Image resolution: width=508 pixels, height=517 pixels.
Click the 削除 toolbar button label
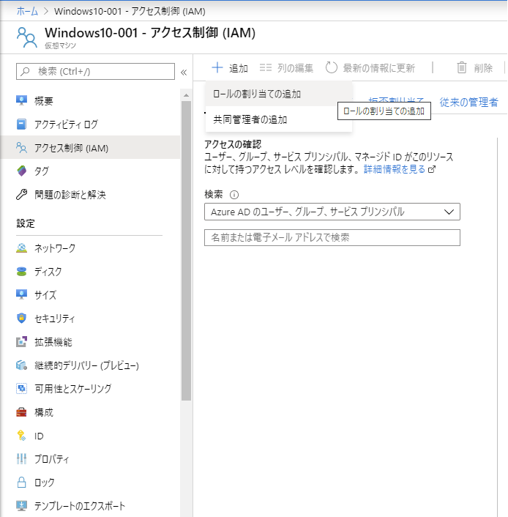pos(483,68)
